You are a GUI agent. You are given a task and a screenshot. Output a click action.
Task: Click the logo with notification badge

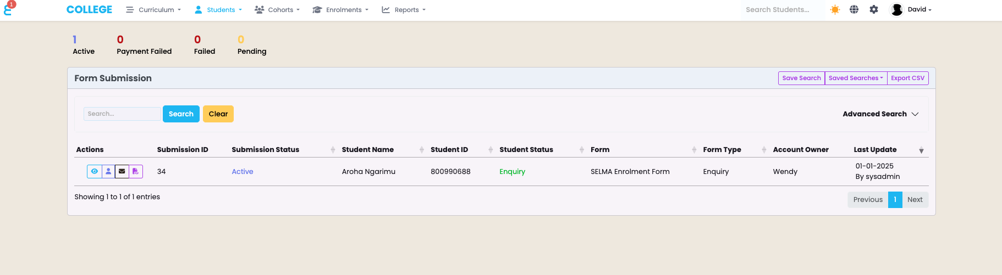click(9, 8)
